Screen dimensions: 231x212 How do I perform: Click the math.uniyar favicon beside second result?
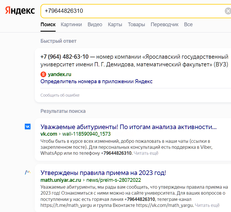click(28, 172)
